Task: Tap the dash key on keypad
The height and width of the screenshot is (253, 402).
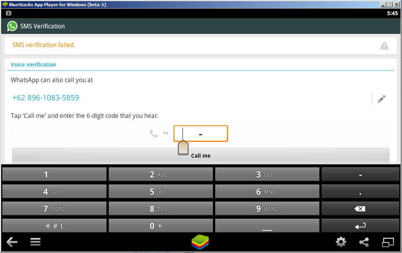Action: (x=360, y=174)
